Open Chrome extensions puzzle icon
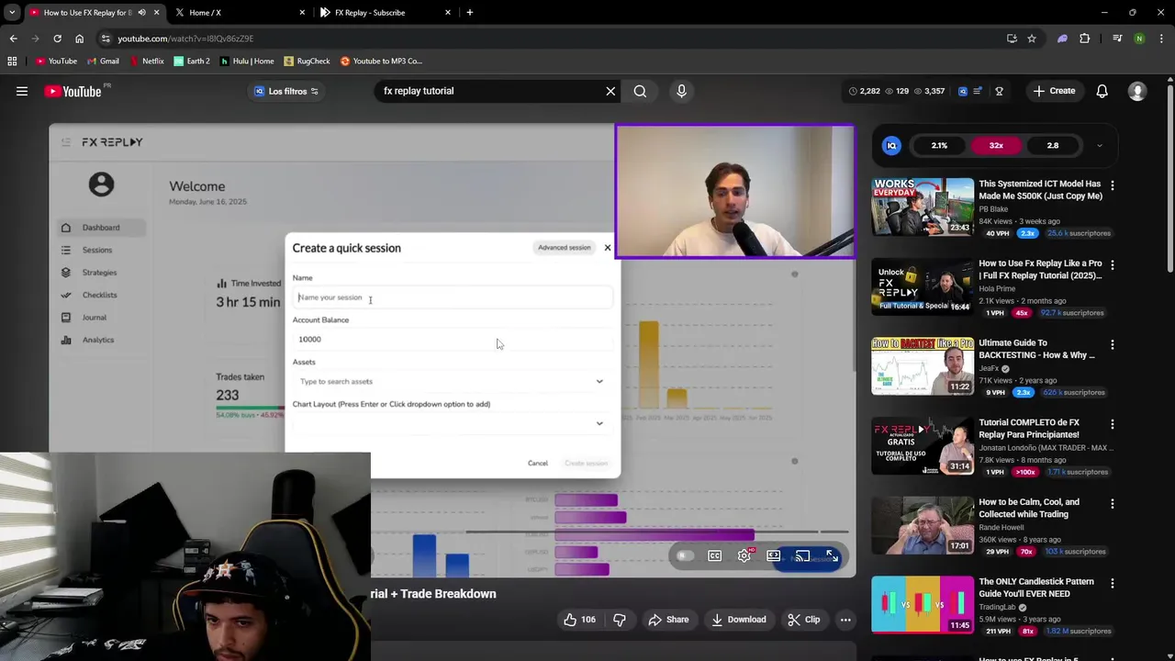The height and width of the screenshot is (661, 1175). pyautogui.click(x=1085, y=39)
